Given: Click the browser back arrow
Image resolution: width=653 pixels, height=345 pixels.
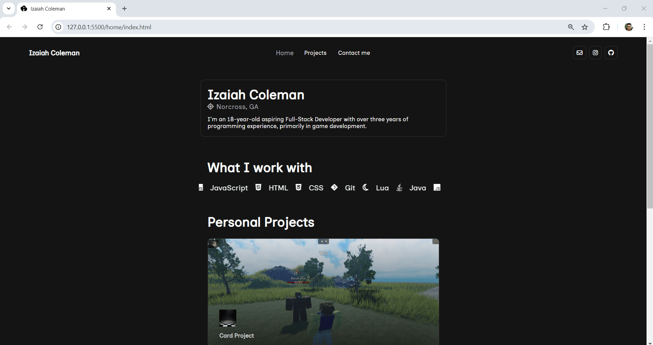Looking at the screenshot, I should pyautogui.click(x=10, y=27).
